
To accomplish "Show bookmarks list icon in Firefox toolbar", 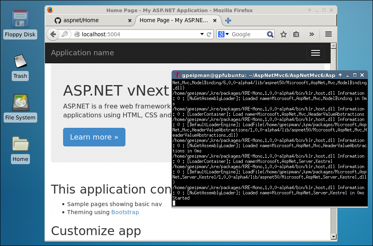I will point(296,34).
